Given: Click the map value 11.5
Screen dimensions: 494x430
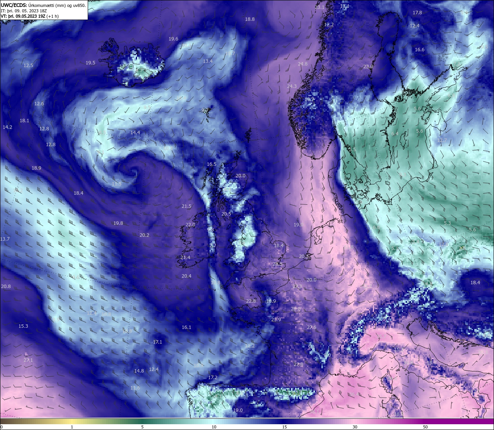Looking at the screenshot, I should tap(117, 184).
